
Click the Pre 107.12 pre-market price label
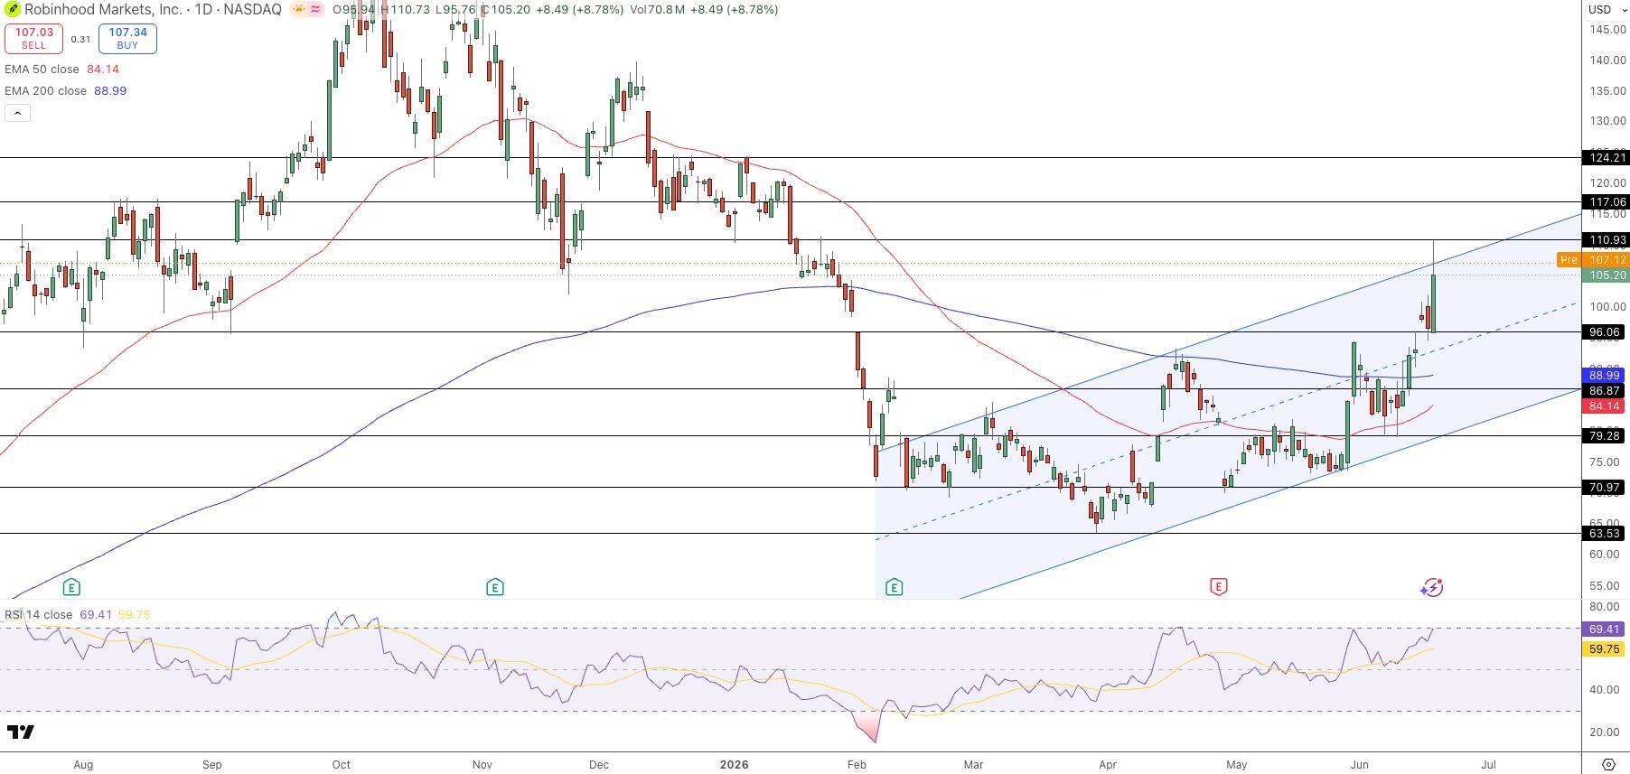[x=1593, y=260]
